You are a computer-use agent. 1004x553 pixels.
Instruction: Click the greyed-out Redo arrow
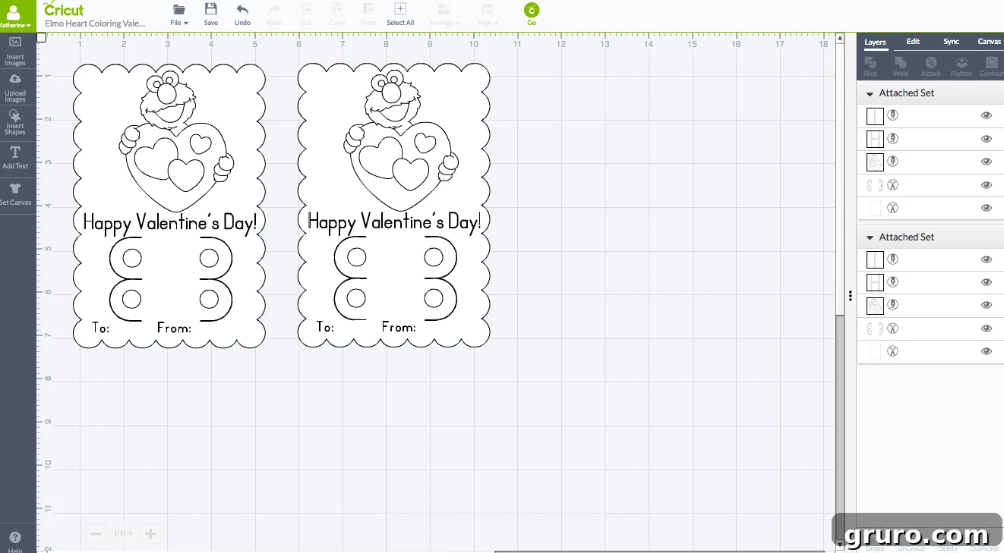coord(274,14)
